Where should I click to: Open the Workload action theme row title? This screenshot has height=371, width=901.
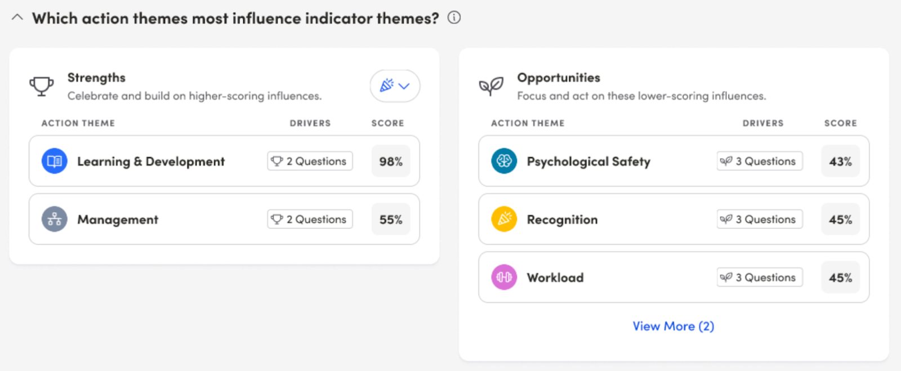(555, 278)
